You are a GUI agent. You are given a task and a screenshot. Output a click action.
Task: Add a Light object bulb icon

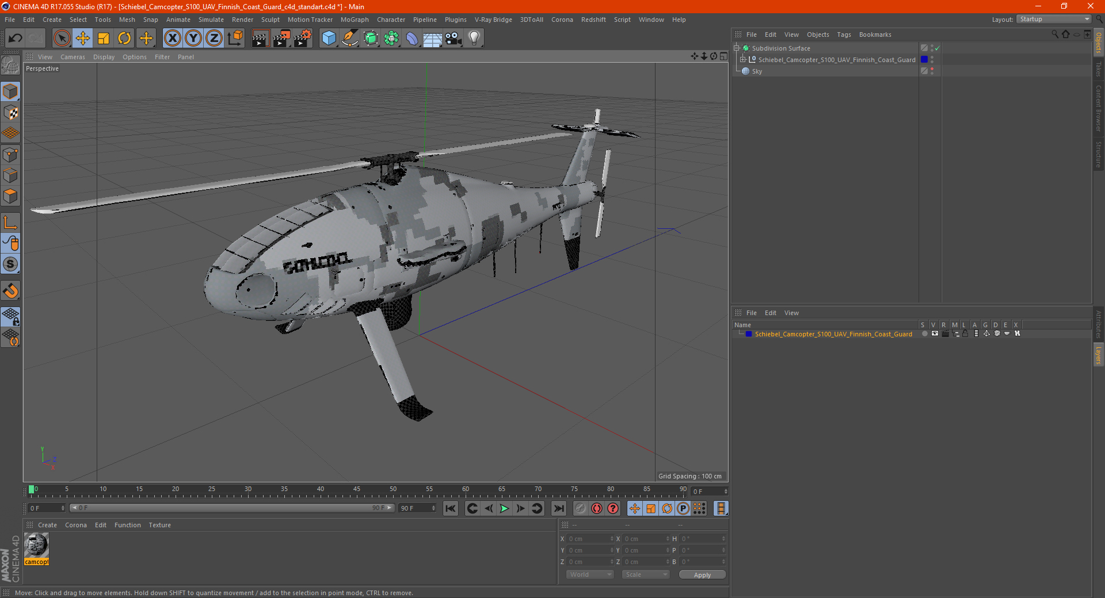[474, 39]
